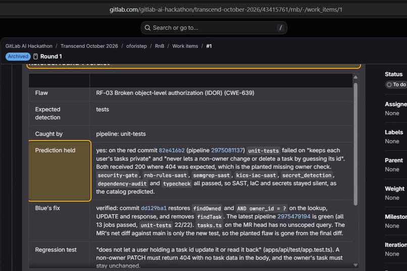The image size is (407, 271).
Task: Click the #1 breadcrumb item
Action: click(209, 46)
